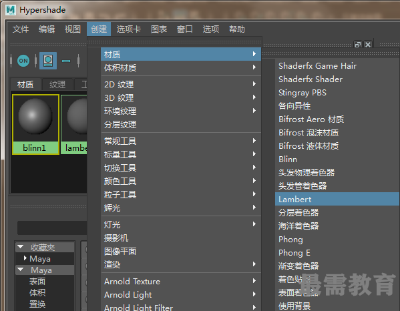Select 置换 in the create tree
The height and width of the screenshot is (311, 400).
click(37, 304)
